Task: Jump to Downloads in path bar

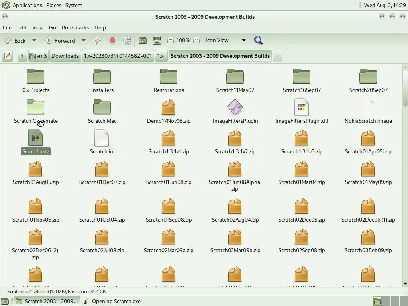Action: coord(65,56)
